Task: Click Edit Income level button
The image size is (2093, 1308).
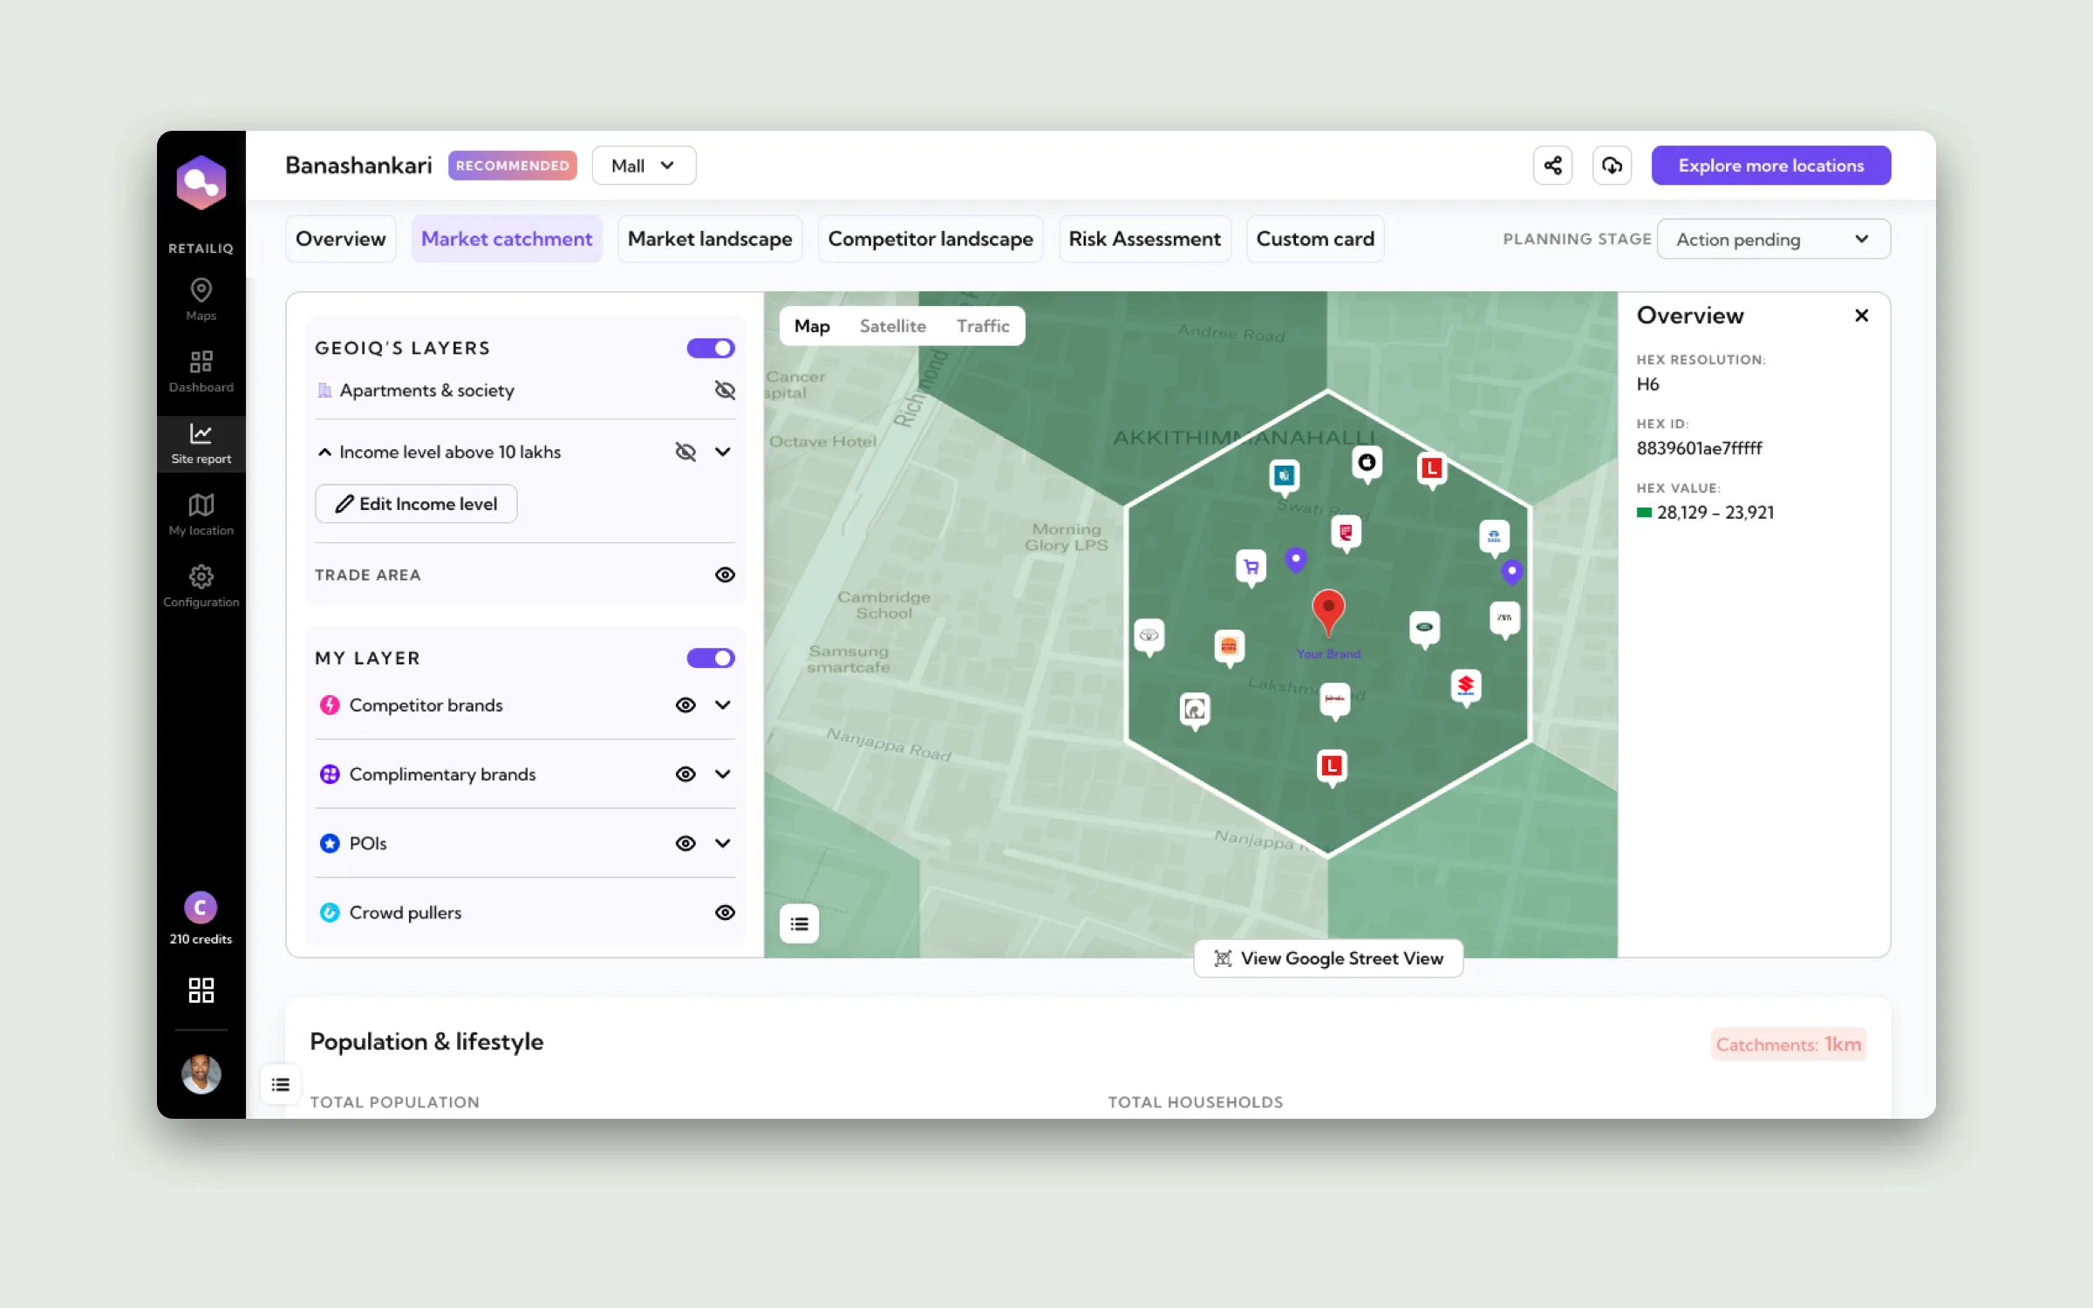Action: click(x=416, y=504)
